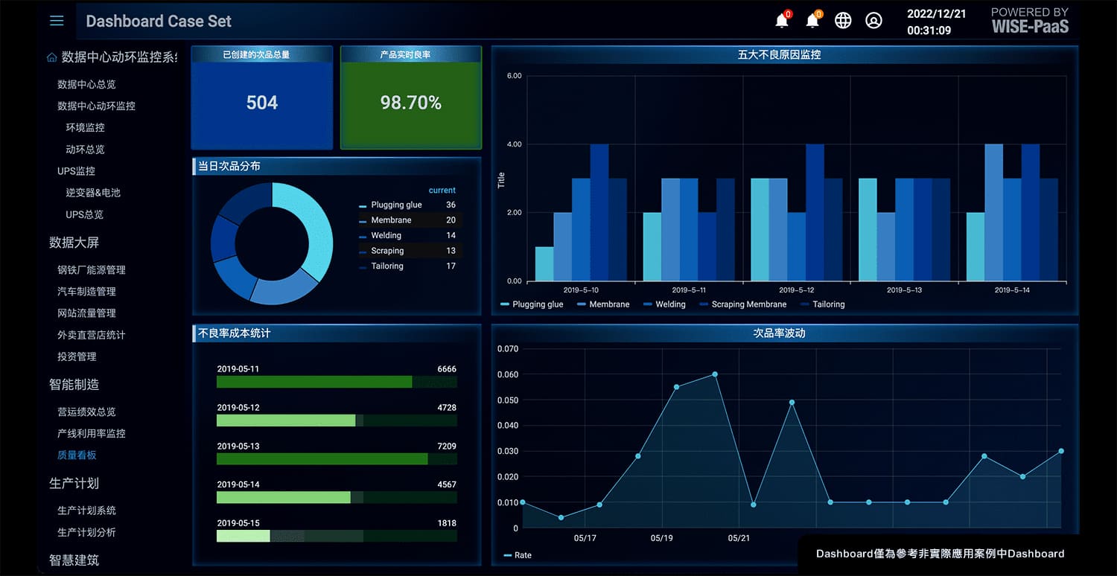Click the 2019-05-11 cost bar
The height and width of the screenshot is (576, 1117).
point(337,382)
